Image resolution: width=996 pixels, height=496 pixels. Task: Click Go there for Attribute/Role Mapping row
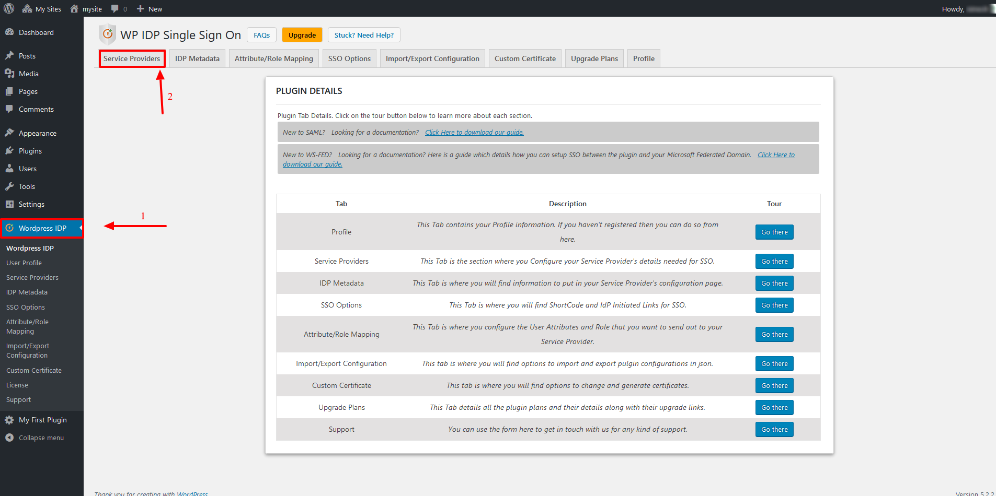(774, 334)
